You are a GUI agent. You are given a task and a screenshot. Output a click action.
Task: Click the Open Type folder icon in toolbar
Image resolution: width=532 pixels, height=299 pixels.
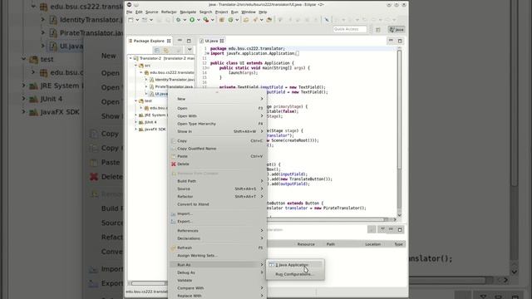(246, 20)
